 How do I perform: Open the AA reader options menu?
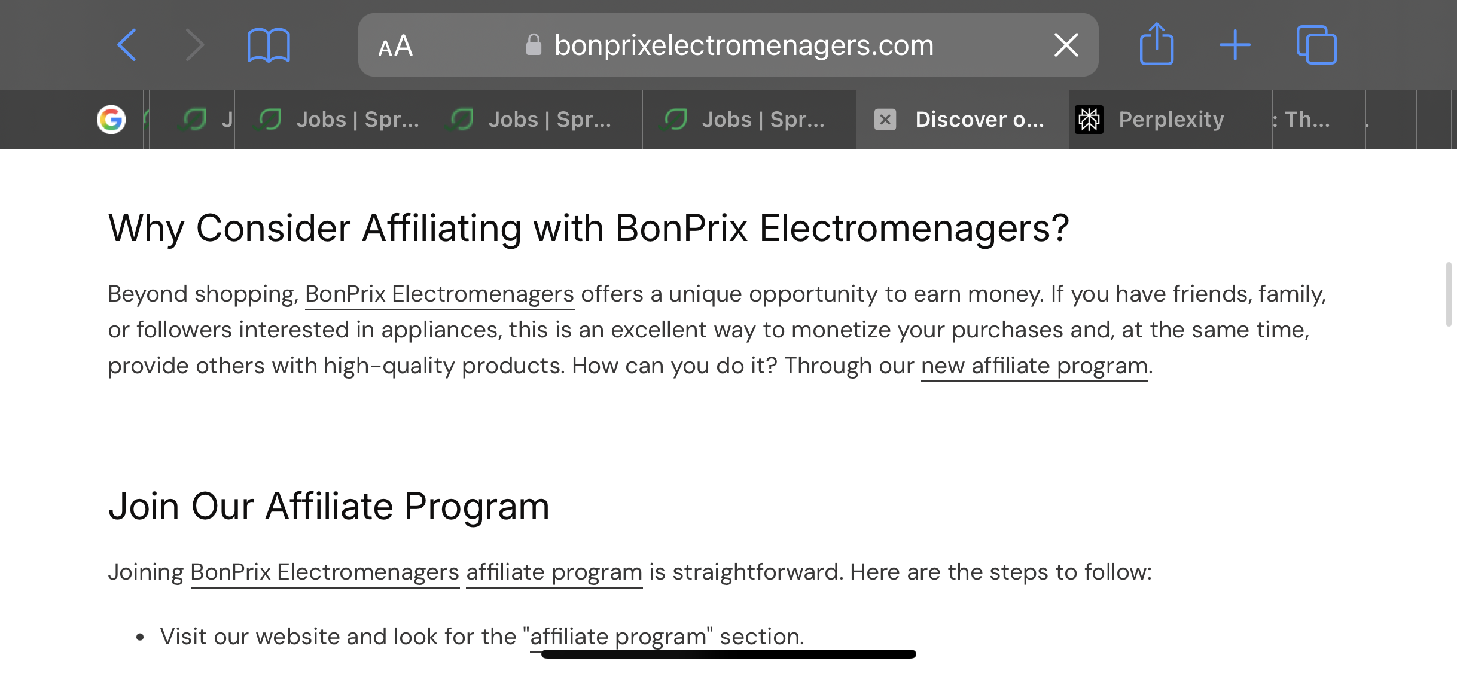click(x=395, y=45)
